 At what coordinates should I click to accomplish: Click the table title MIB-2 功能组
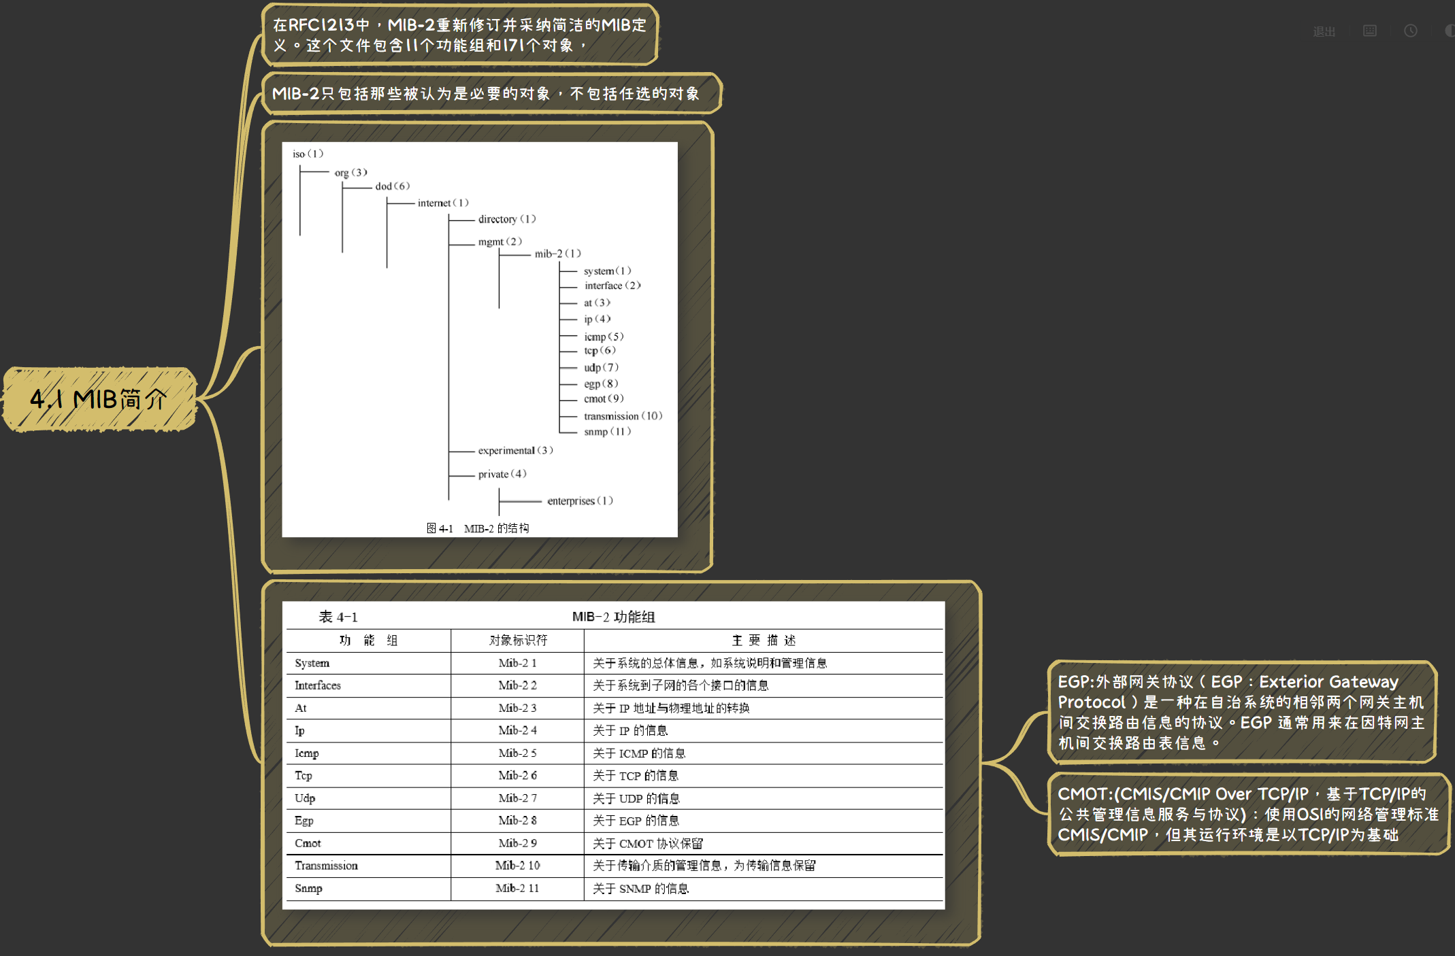tap(613, 617)
